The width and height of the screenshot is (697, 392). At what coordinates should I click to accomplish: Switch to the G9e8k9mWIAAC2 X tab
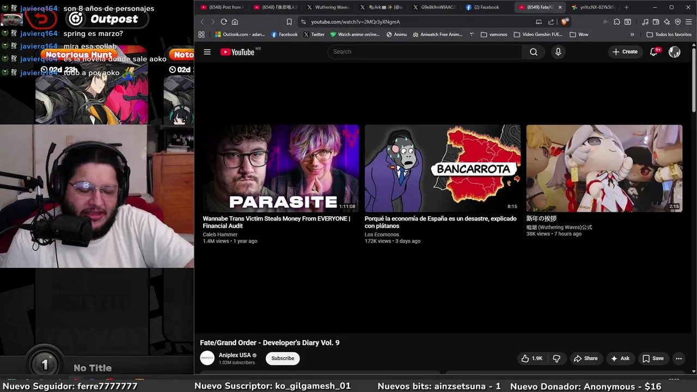coord(434,7)
